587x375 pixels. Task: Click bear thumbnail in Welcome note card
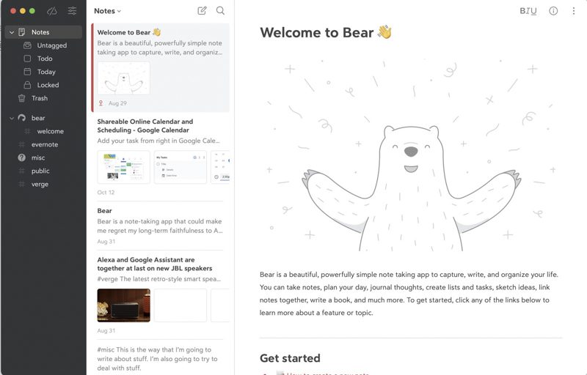point(123,78)
